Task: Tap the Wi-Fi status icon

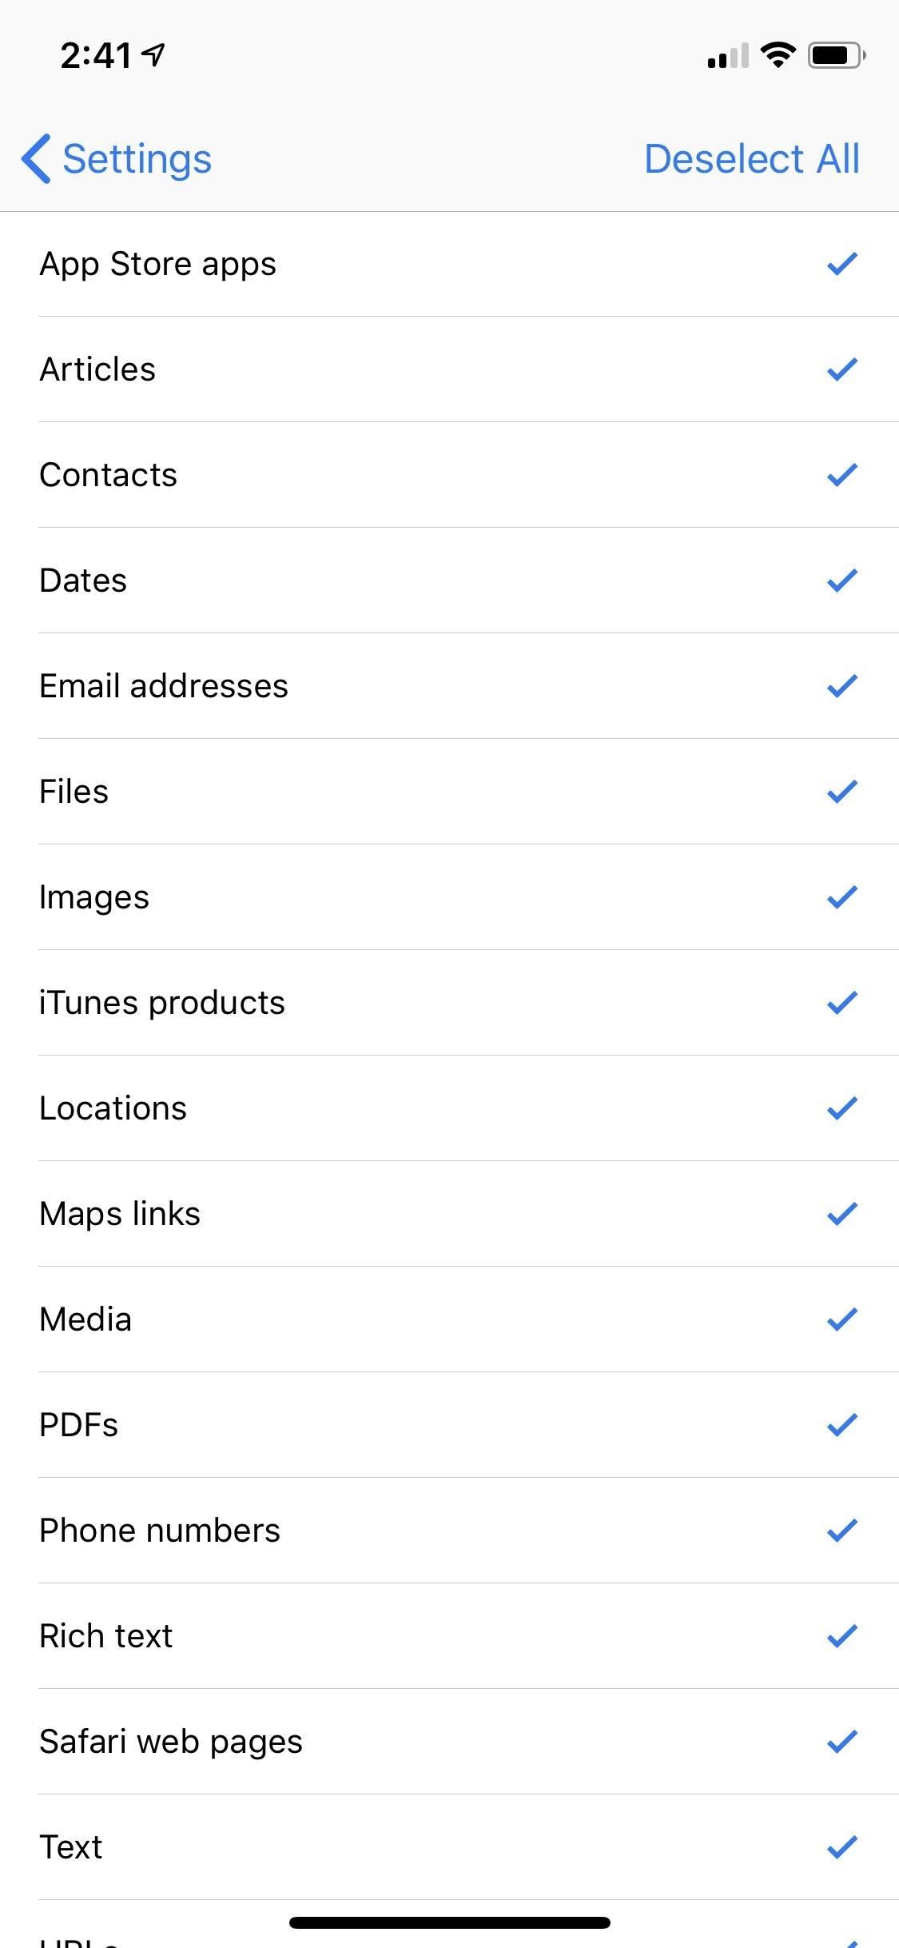Action: click(x=778, y=54)
